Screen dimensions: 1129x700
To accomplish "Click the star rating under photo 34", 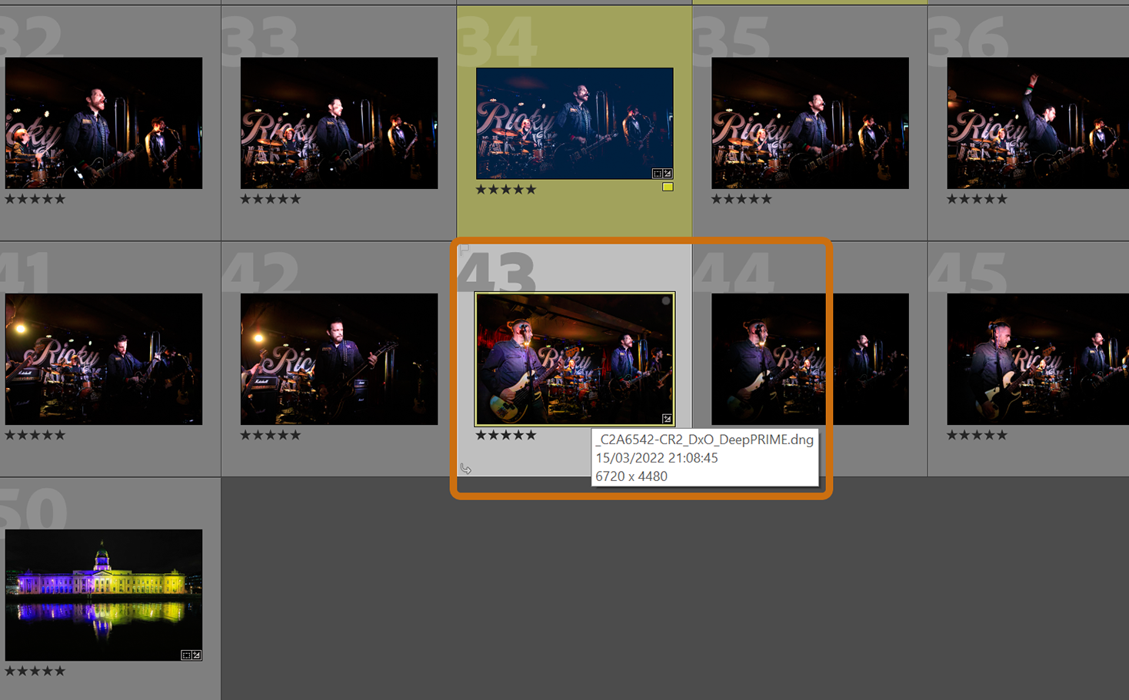I will coord(506,189).
